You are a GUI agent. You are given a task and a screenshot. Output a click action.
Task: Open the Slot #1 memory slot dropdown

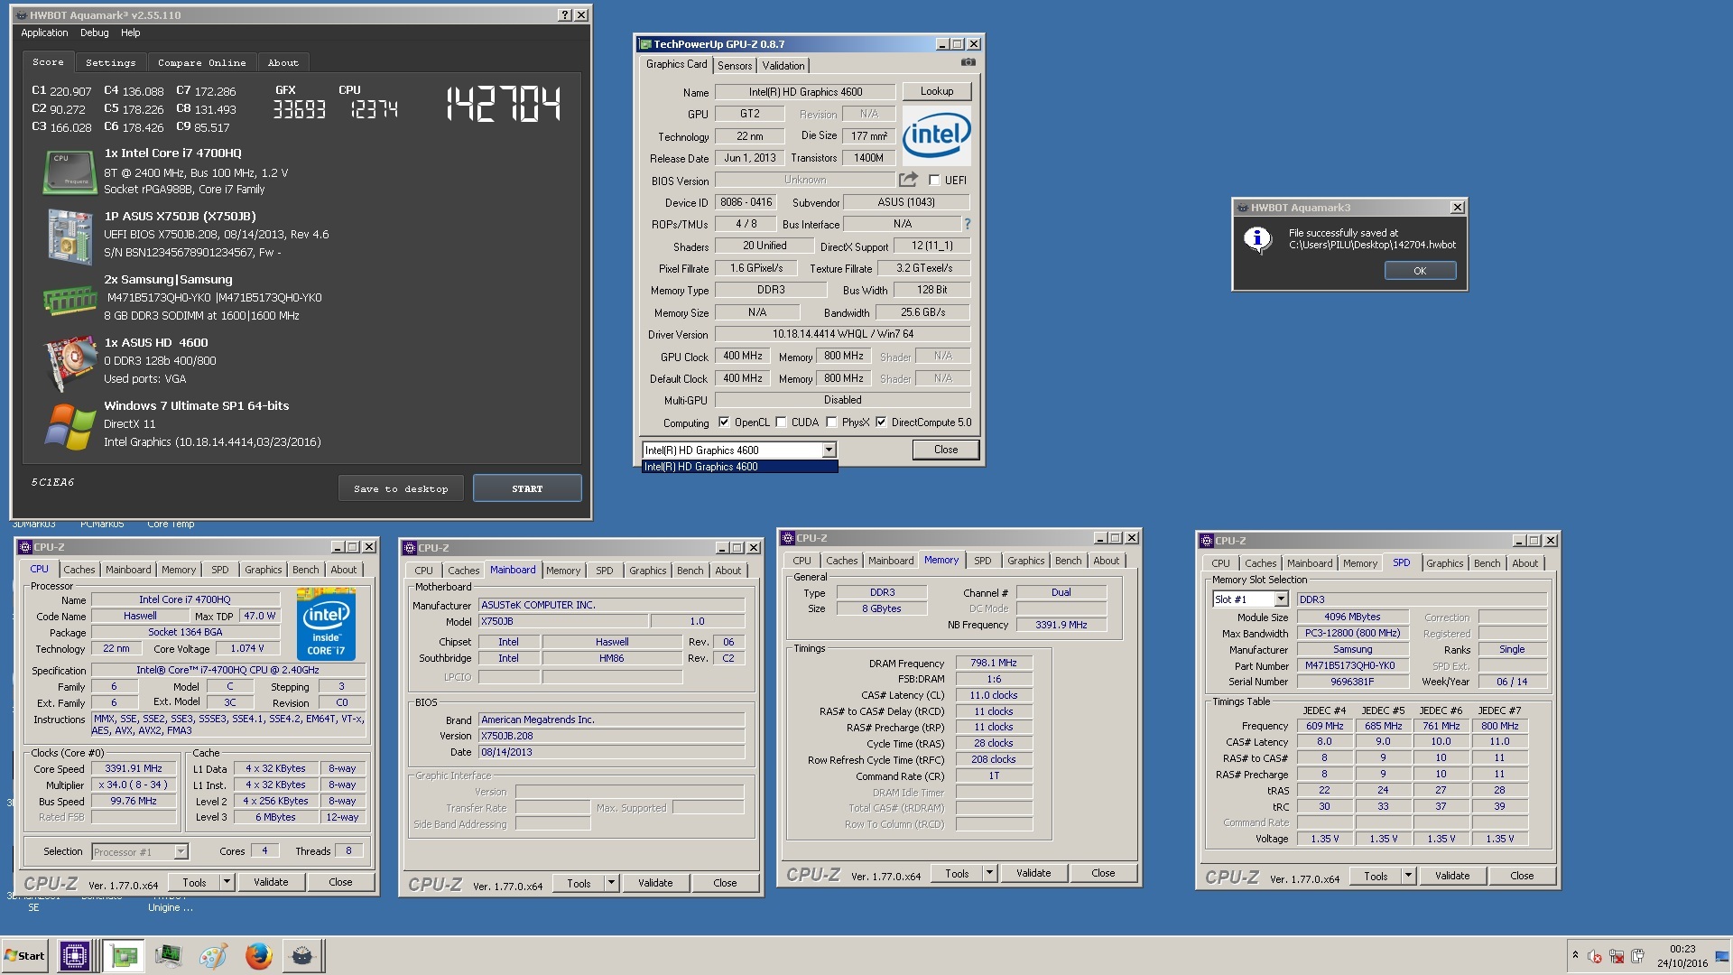coord(1280,599)
